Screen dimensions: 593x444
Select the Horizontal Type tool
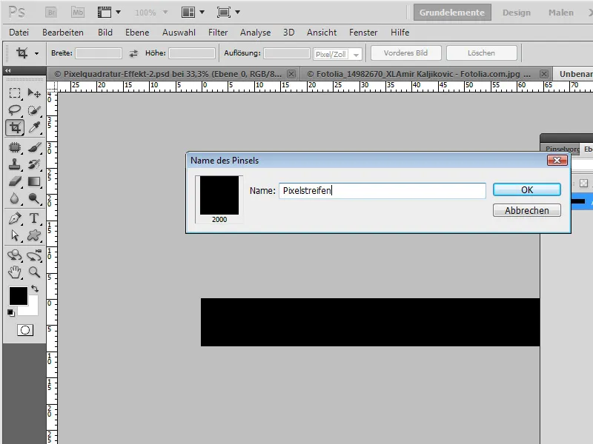(34, 218)
